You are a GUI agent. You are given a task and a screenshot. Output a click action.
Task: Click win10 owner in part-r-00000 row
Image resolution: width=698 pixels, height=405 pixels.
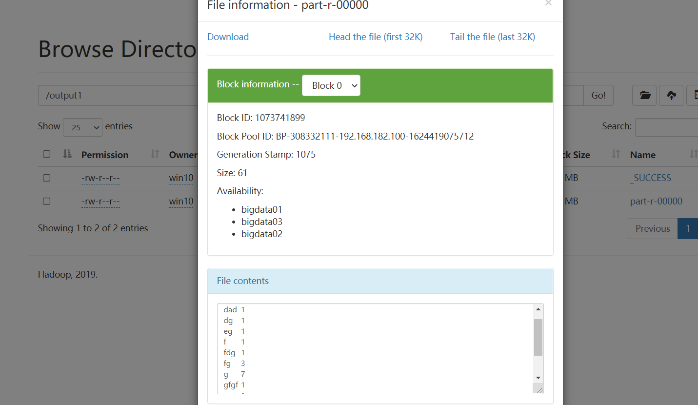click(181, 202)
